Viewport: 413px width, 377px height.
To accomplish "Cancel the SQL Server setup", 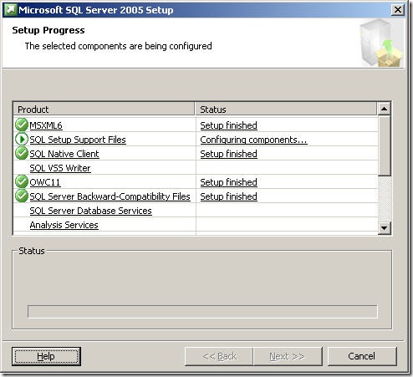I will pos(362,356).
